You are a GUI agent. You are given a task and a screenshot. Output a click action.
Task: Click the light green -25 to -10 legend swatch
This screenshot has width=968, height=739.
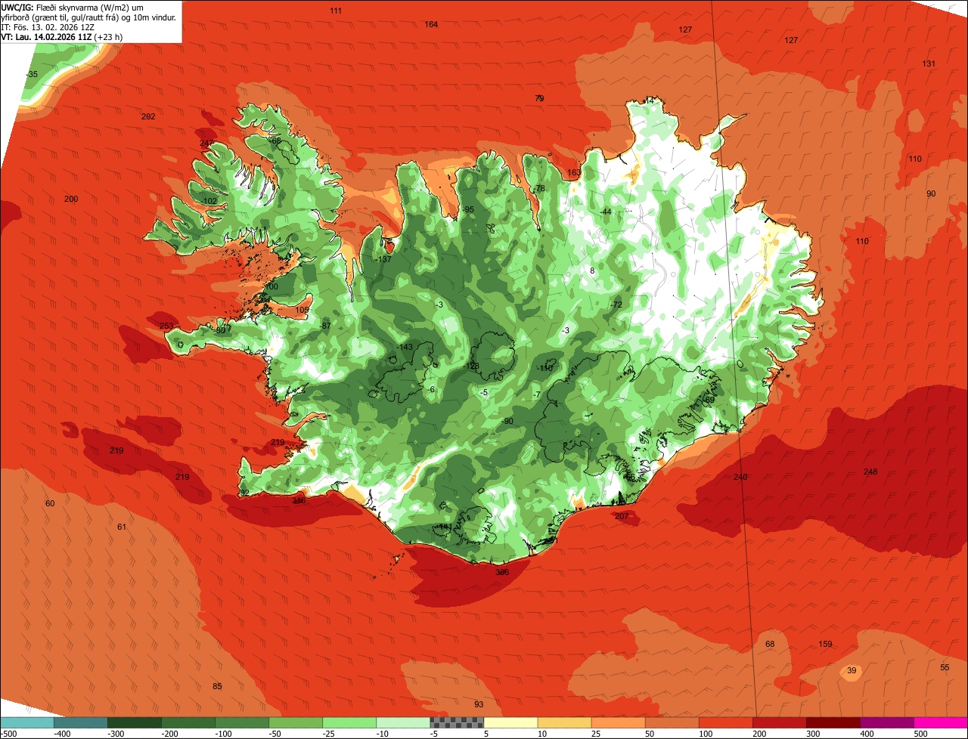pyautogui.click(x=349, y=722)
